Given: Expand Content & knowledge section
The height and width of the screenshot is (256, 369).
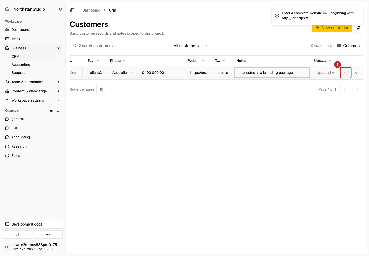Looking at the screenshot, I should click(33, 91).
